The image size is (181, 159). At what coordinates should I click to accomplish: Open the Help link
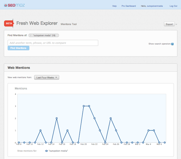114,6
